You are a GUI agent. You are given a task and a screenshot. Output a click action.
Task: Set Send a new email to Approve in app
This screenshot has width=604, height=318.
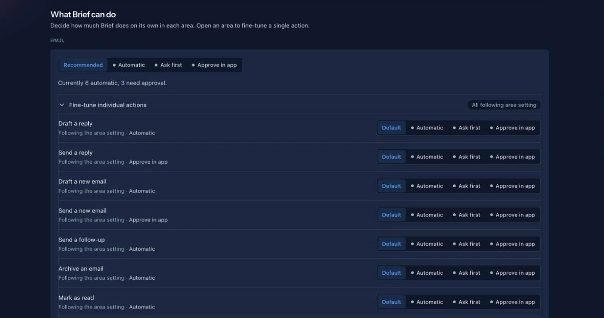[x=513, y=215]
